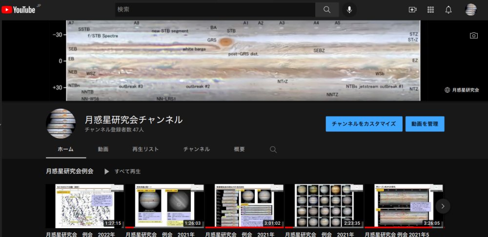This screenshot has width=488, height=237.
Task: Click the channel search magnifier icon
Action: [x=273, y=150]
